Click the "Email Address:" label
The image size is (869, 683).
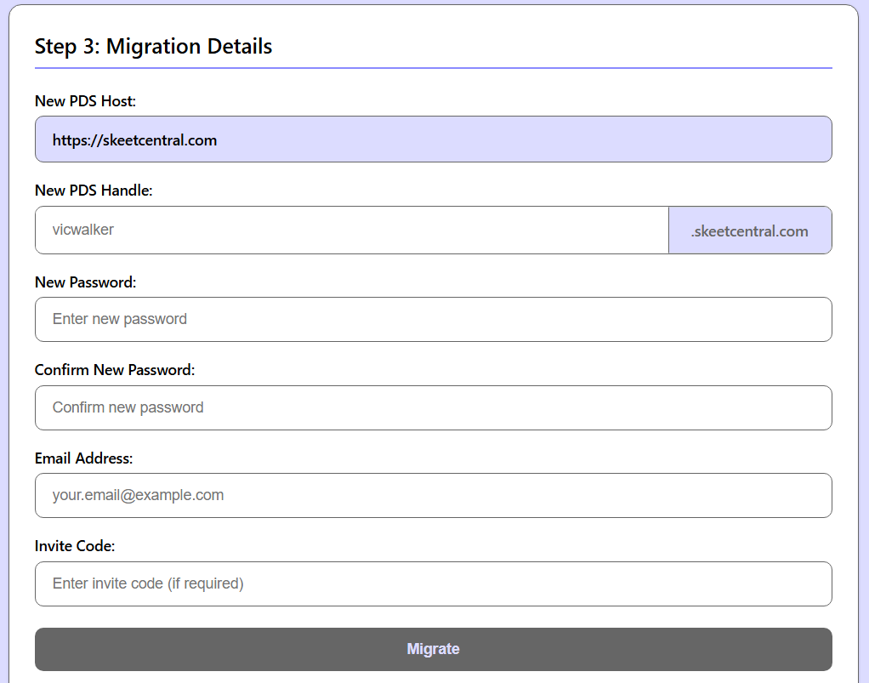coord(83,458)
